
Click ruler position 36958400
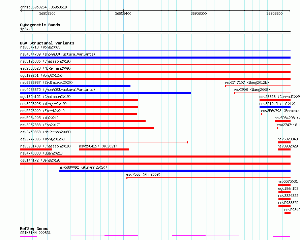click(123, 13)
